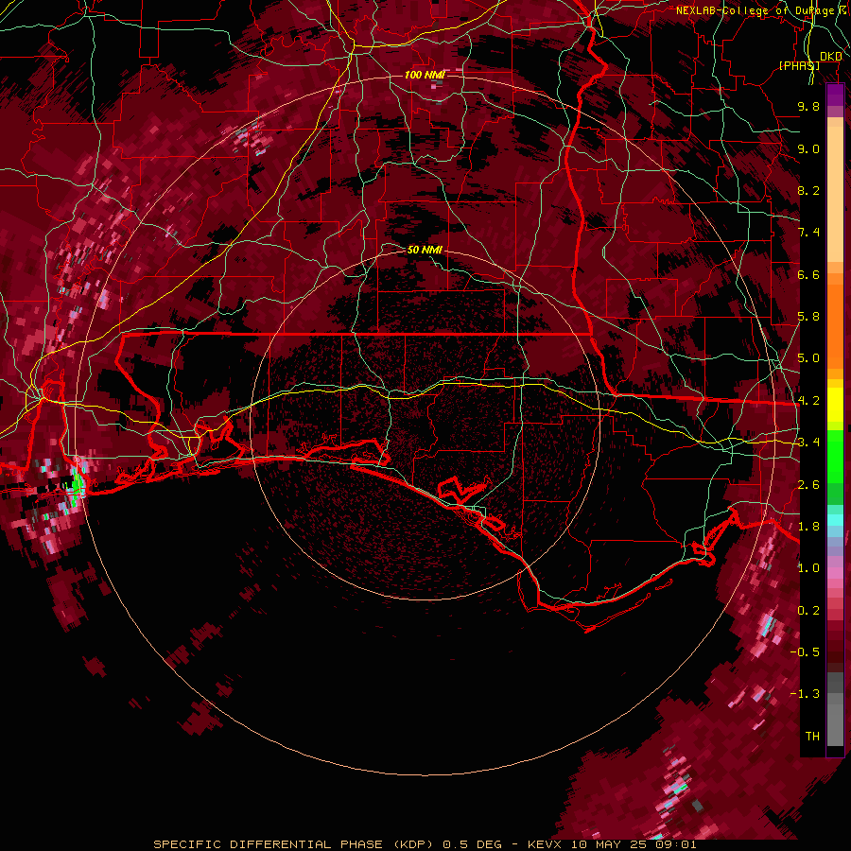Click the 1.8 scale value label
Screen dimensions: 851x851
click(x=808, y=527)
